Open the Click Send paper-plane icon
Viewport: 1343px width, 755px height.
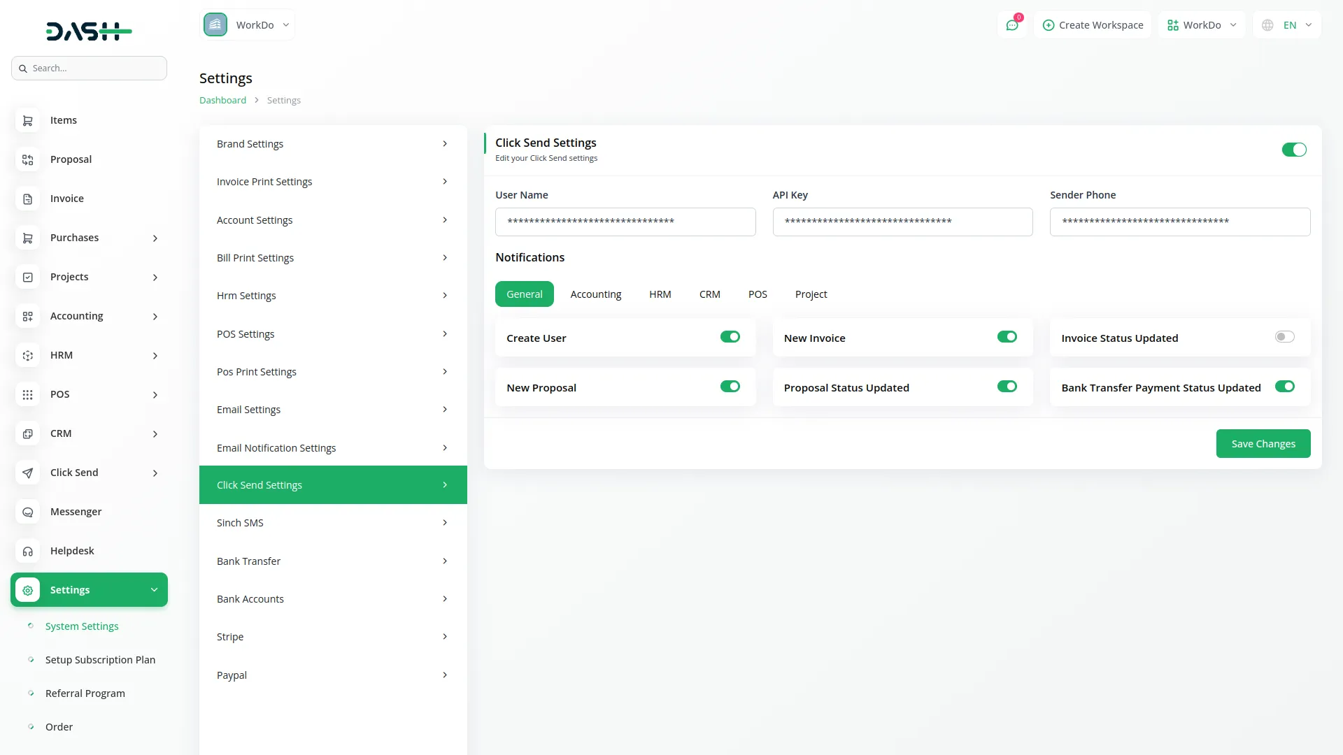[27, 473]
